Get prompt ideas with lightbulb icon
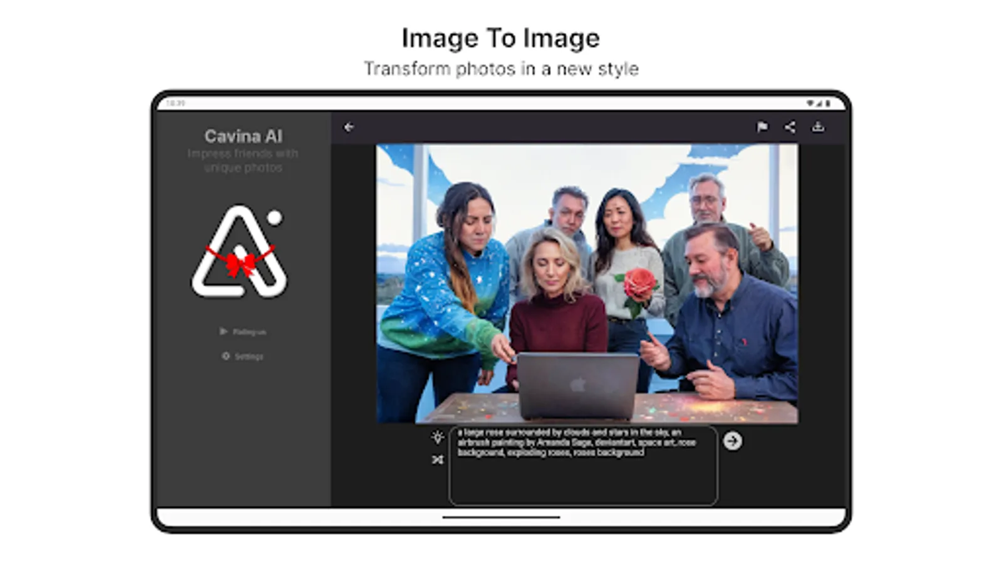The height and width of the screenshot is (563, 1002). [438, 437]
